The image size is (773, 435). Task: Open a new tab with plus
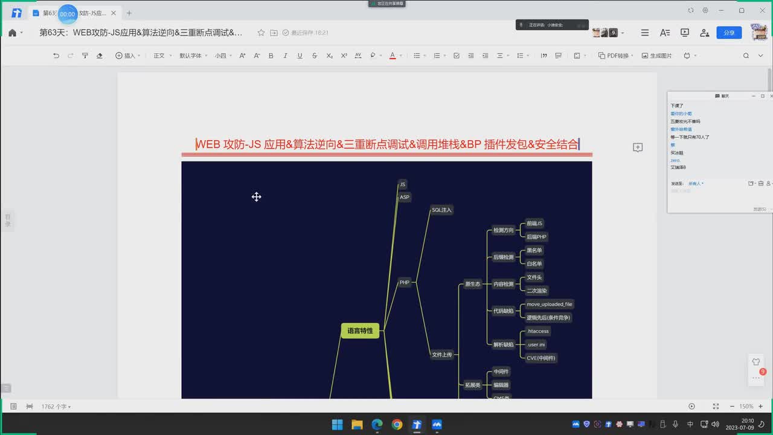[x=129, y=13]
